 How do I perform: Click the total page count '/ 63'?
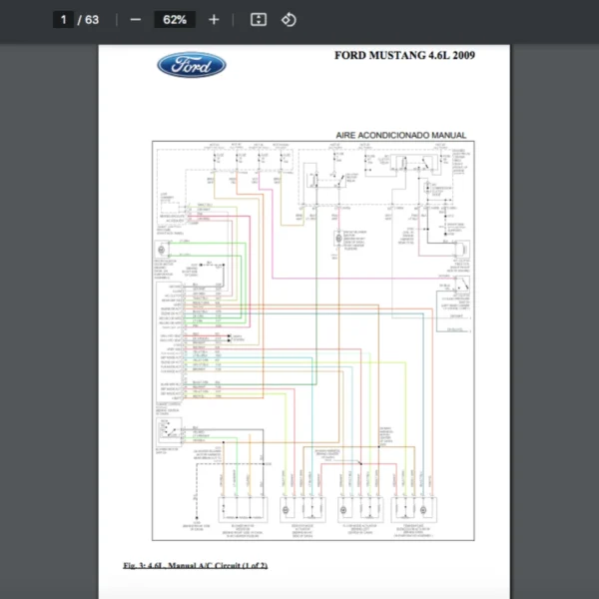pos(91,19)
